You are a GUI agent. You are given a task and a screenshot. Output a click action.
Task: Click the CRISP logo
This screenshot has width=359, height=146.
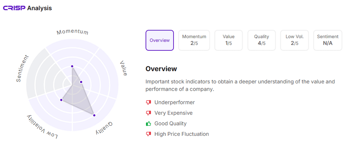14,8
